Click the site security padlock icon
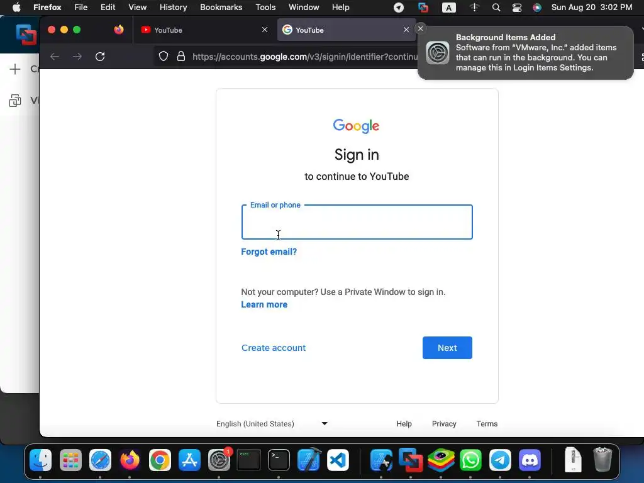 [x=180, y=56]
